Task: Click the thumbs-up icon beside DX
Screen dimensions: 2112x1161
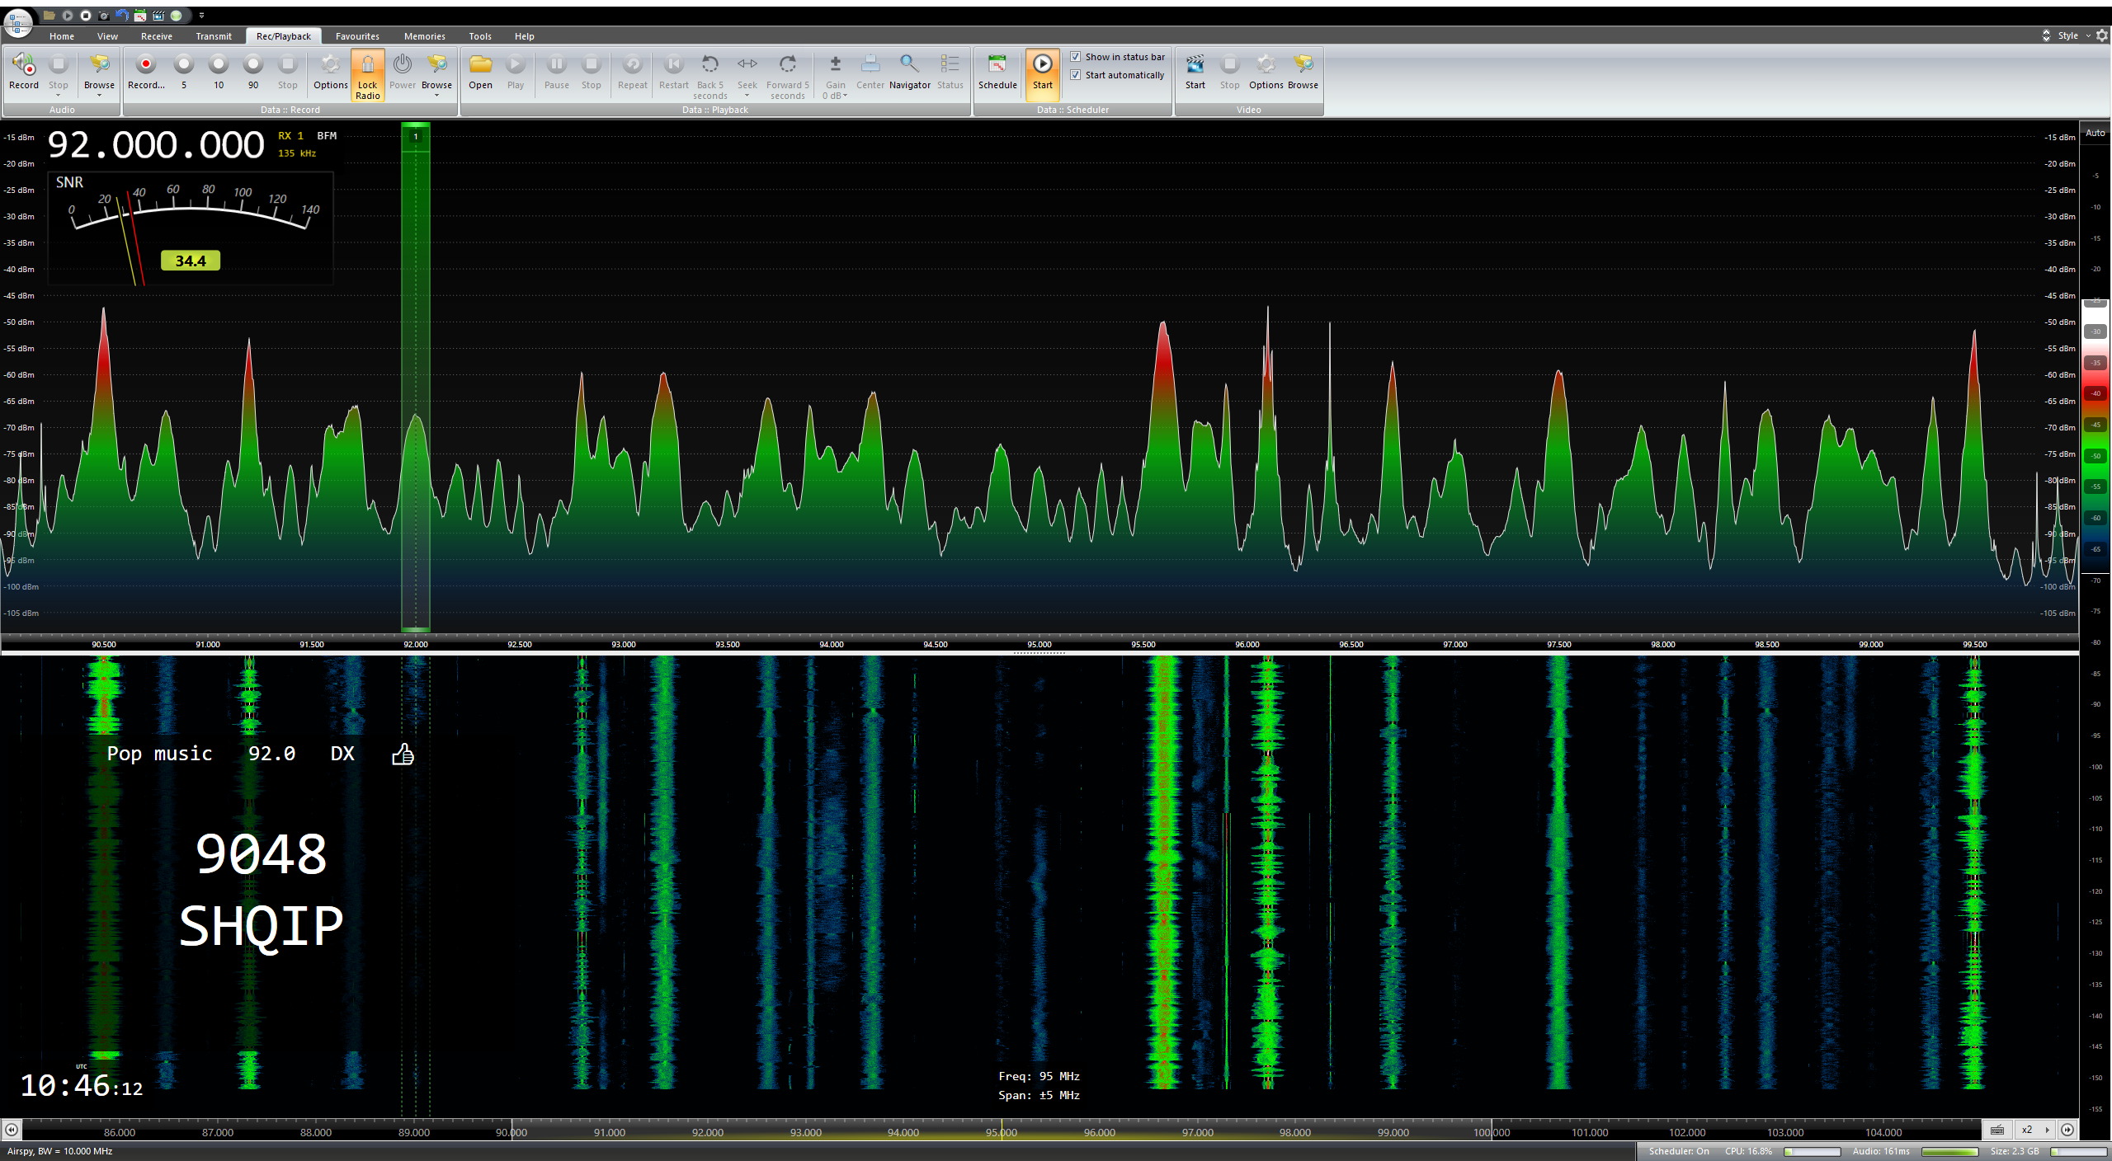Action: pos(403,754)
